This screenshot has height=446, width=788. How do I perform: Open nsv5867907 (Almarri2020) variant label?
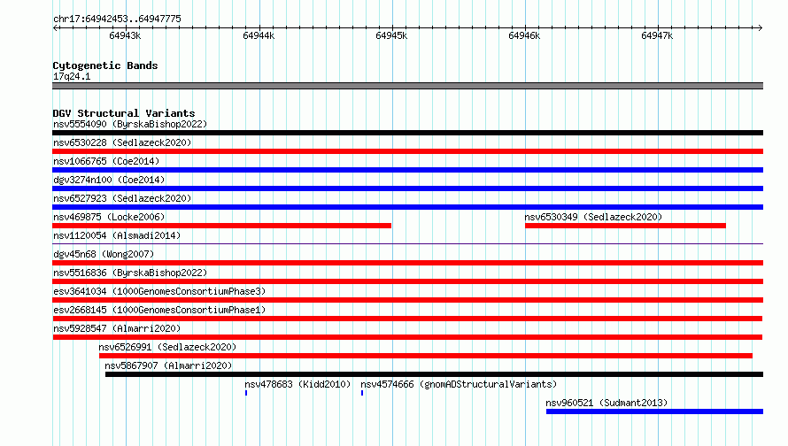(168, 365)
